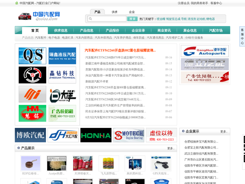Open the 瑞鑫液压汽配 logo banner
Viewport: 245px width, 184px height.
coord(62,56)
